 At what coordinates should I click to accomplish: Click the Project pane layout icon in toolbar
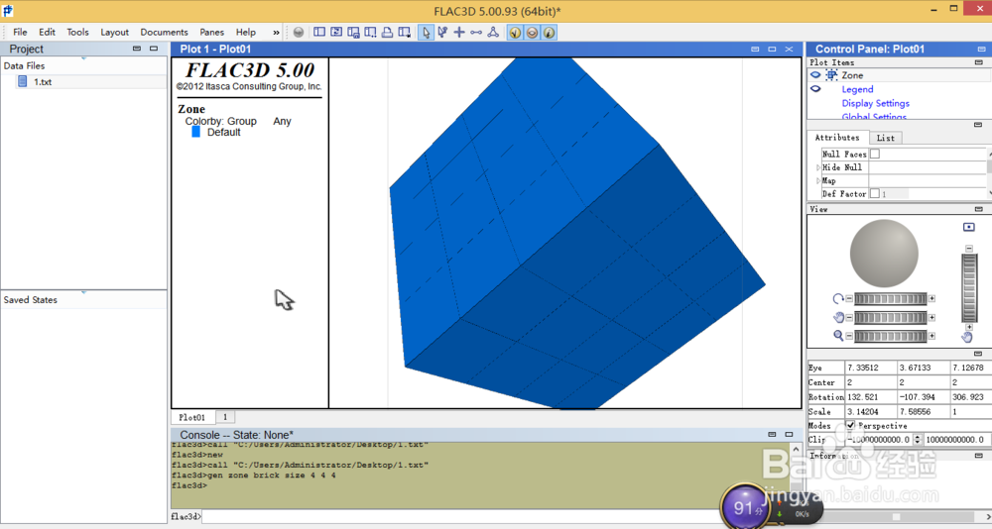click(319, 33)
